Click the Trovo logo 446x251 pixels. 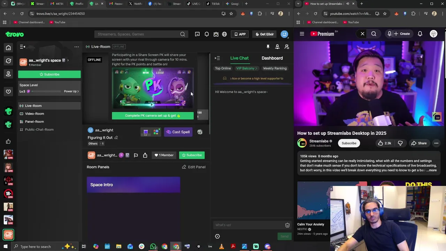point(15,34)
